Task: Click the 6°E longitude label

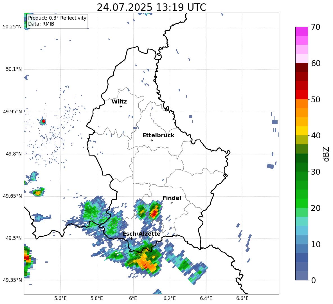Action: pyautogui.click(x=133, y=298)
